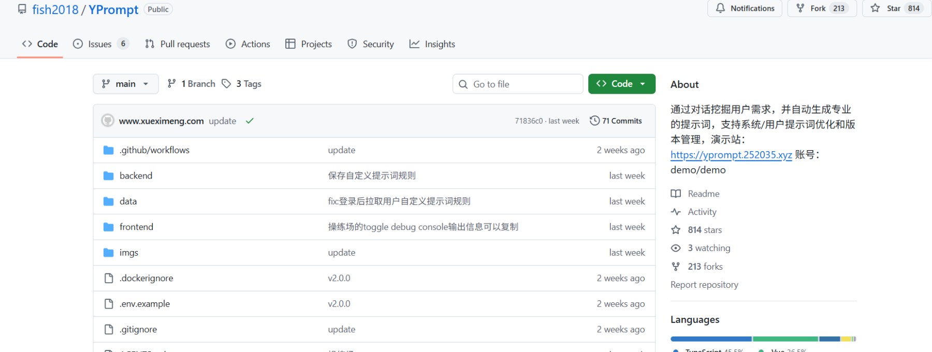View the 1 Branch list

[192, 84]
